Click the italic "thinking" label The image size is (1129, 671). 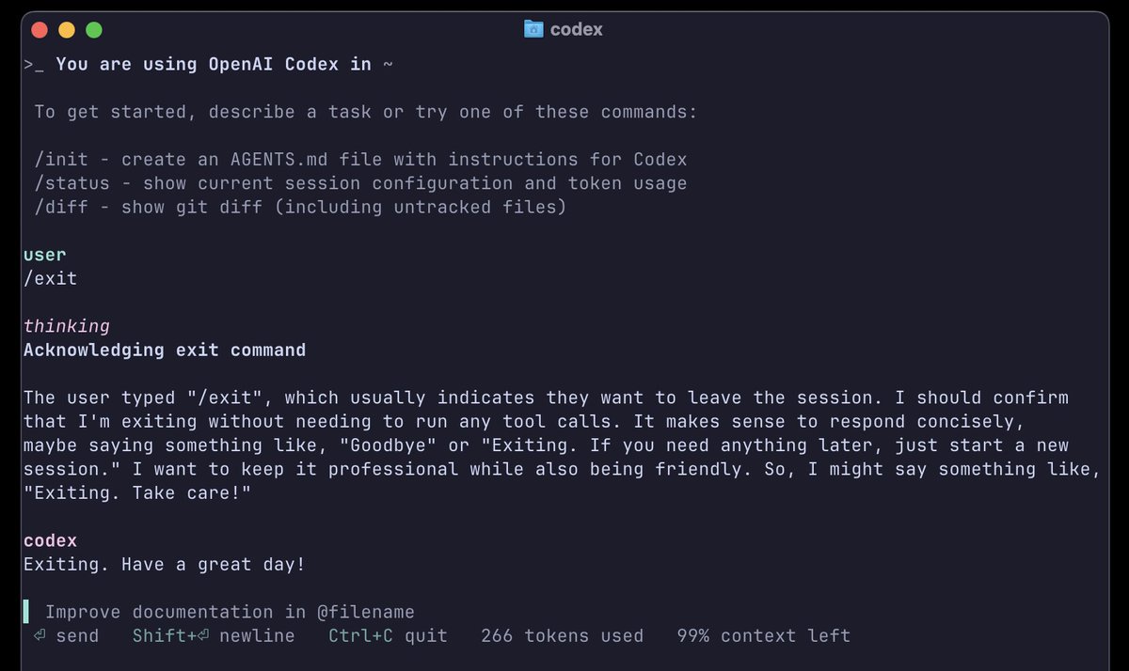[67, 326]
